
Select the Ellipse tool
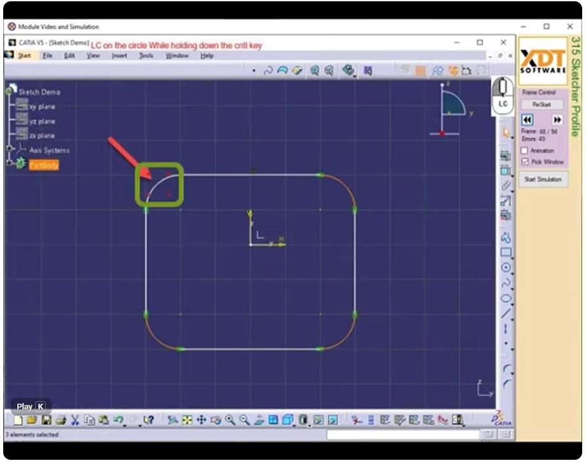tap(506, 298)
